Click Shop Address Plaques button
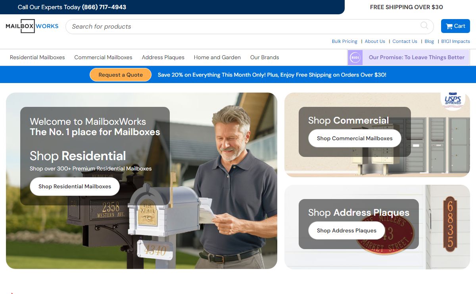The width and height of the screenshot is (476, 294). click(x=347, y=230)
